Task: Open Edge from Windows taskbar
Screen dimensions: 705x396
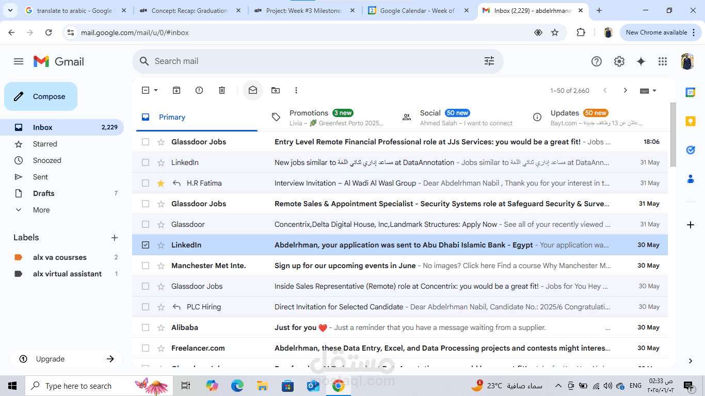Action: coord(237,386)
